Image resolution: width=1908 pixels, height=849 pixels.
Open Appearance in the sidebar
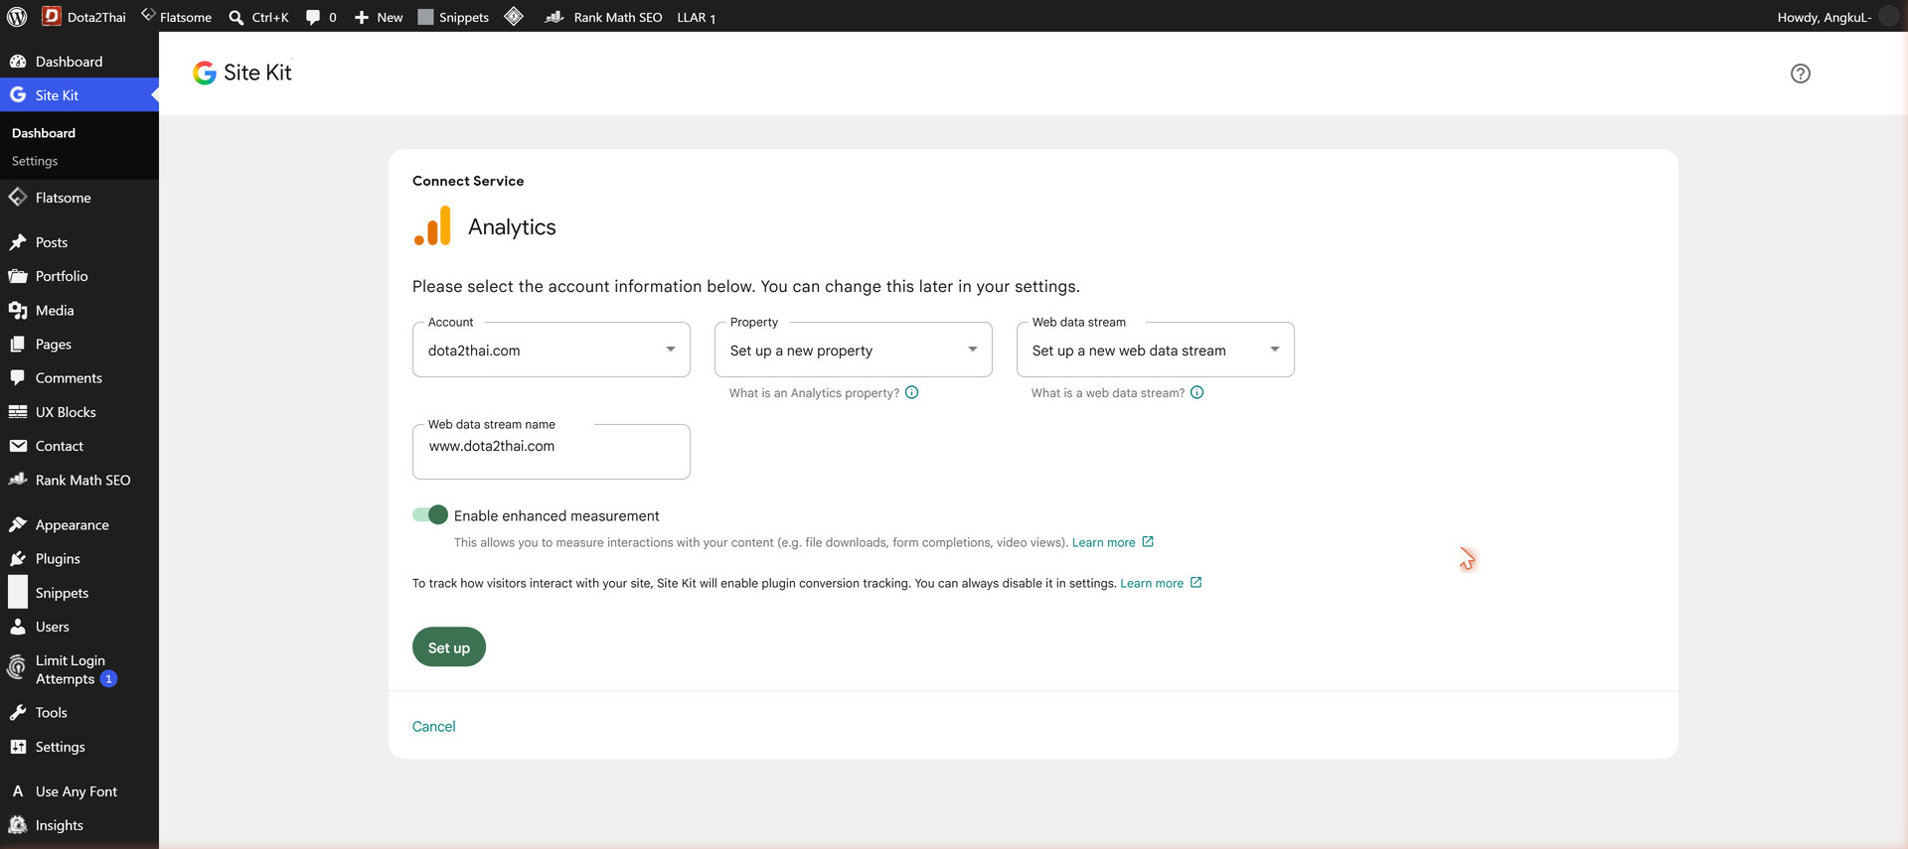(79, 524)
